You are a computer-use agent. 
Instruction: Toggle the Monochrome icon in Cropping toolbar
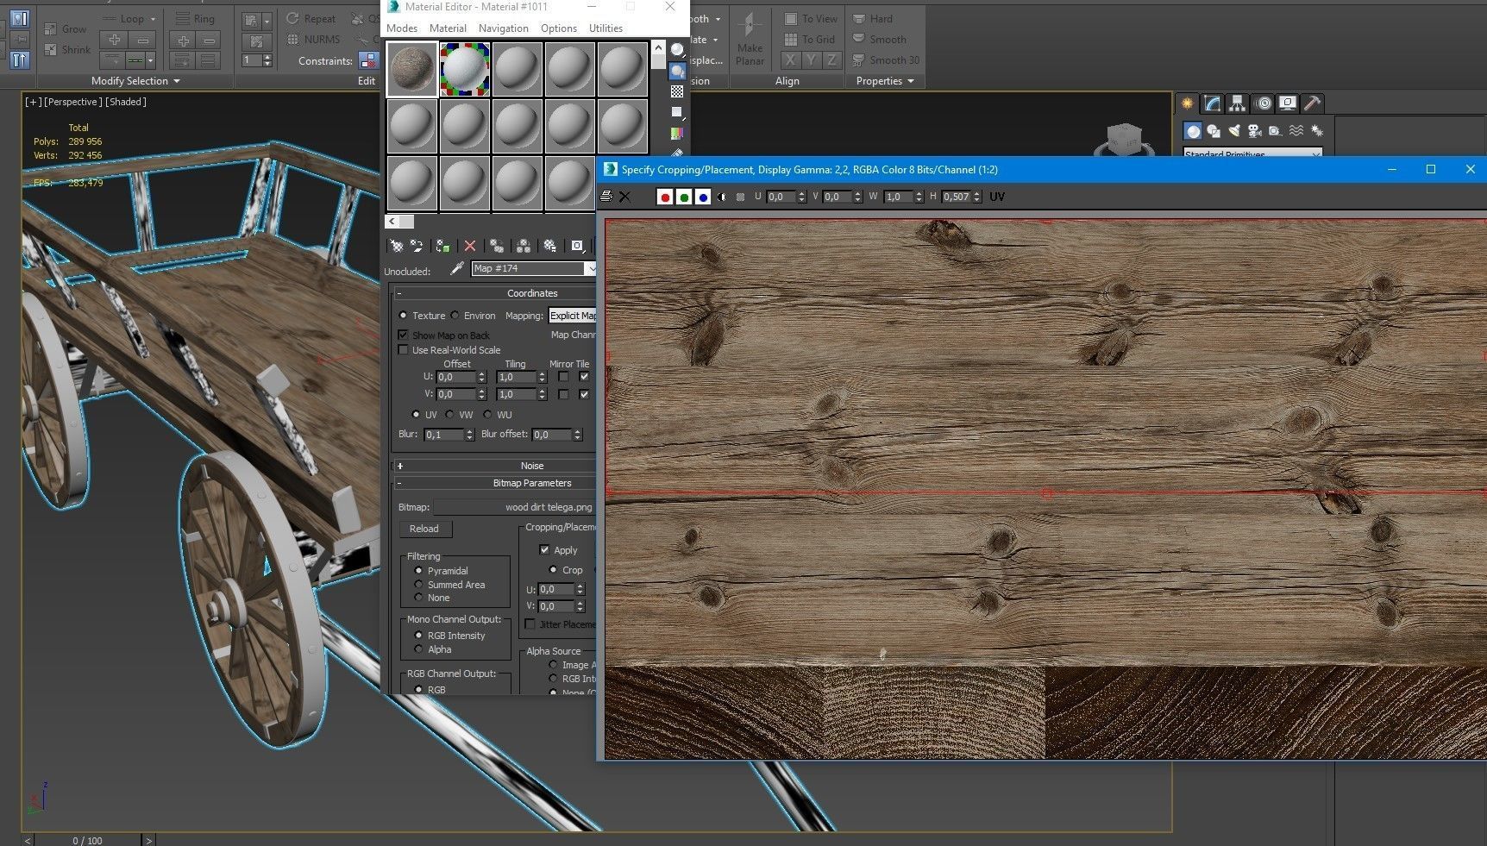(740, 197)
